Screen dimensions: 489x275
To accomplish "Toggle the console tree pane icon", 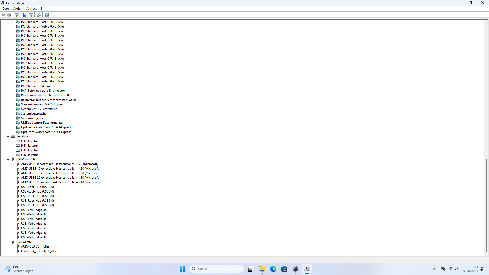I will [x=17, y=15].
